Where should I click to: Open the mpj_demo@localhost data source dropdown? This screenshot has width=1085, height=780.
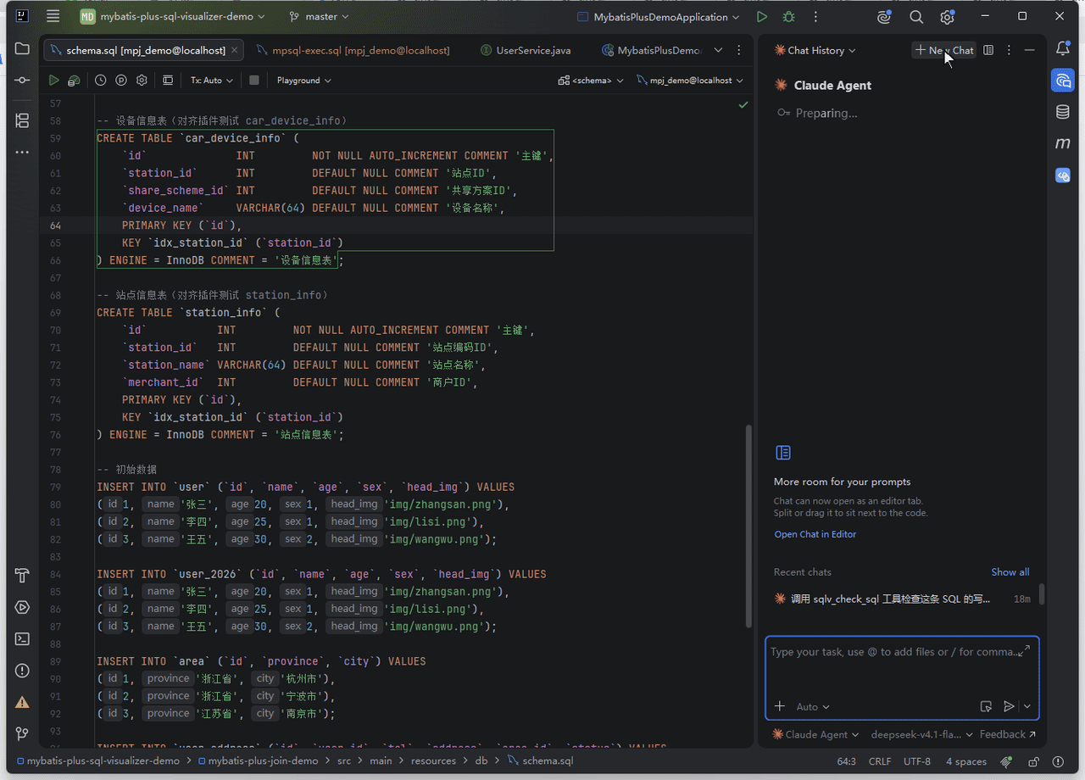(690, 81)
